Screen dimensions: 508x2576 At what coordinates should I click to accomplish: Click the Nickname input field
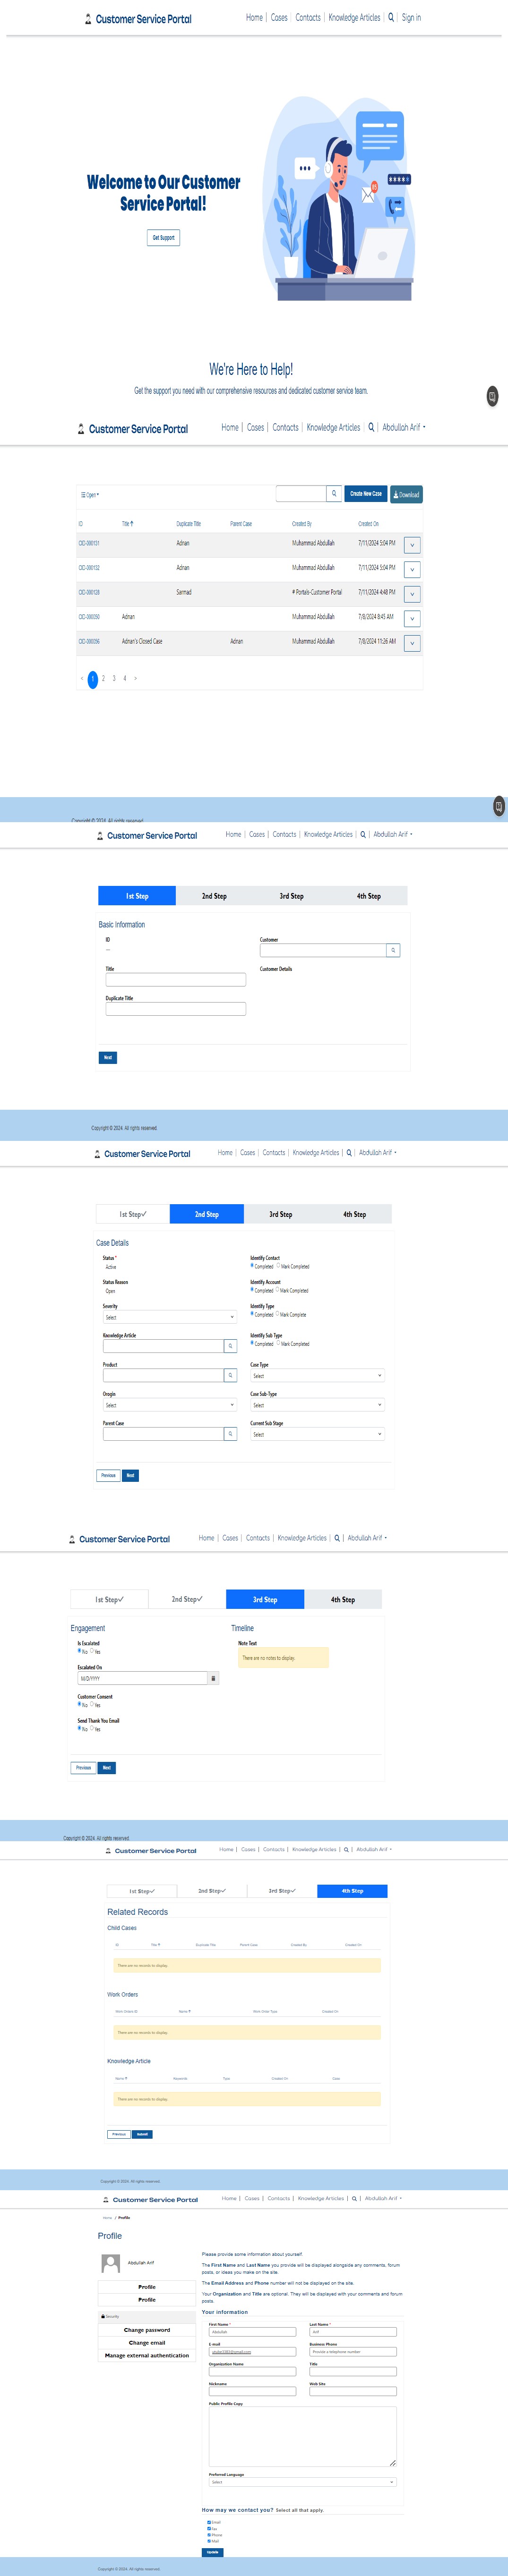coord(252,2391)
